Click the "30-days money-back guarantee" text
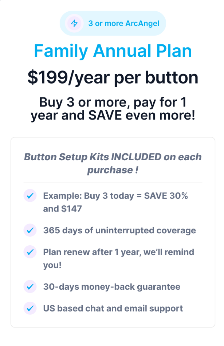 (111, 287)
